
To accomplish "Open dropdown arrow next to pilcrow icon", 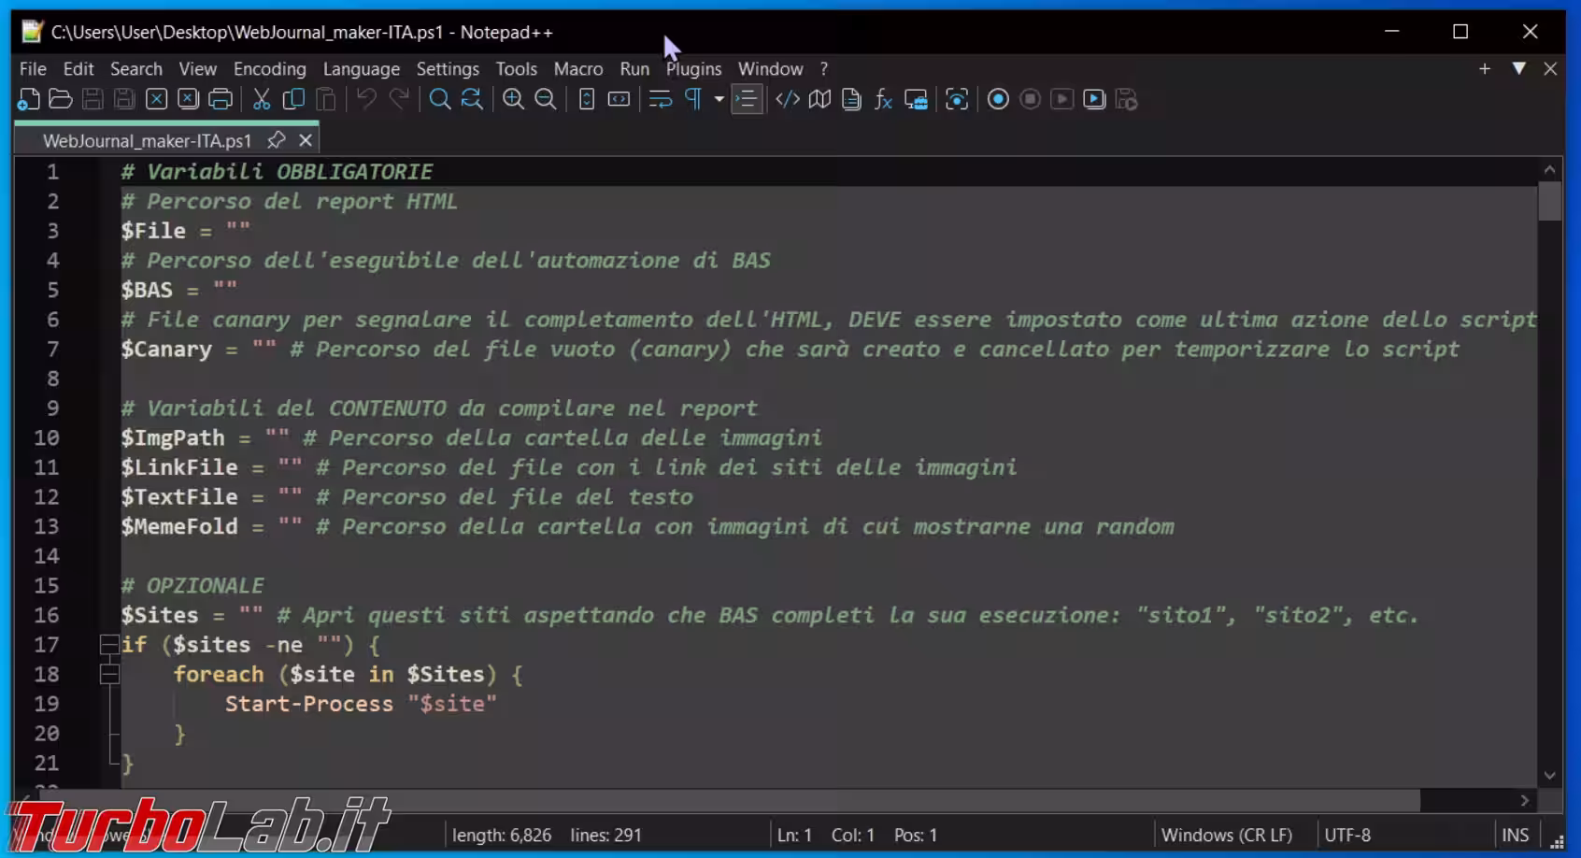I will pos(719,99).
